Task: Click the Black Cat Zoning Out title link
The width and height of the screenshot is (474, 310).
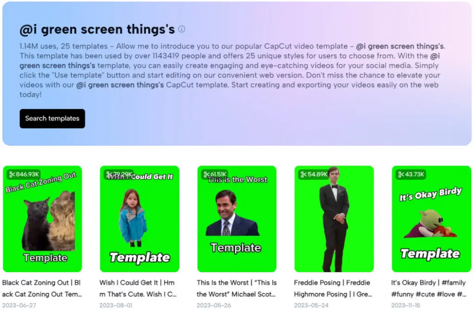Action: pyautogui.click(x=42, y=288)
